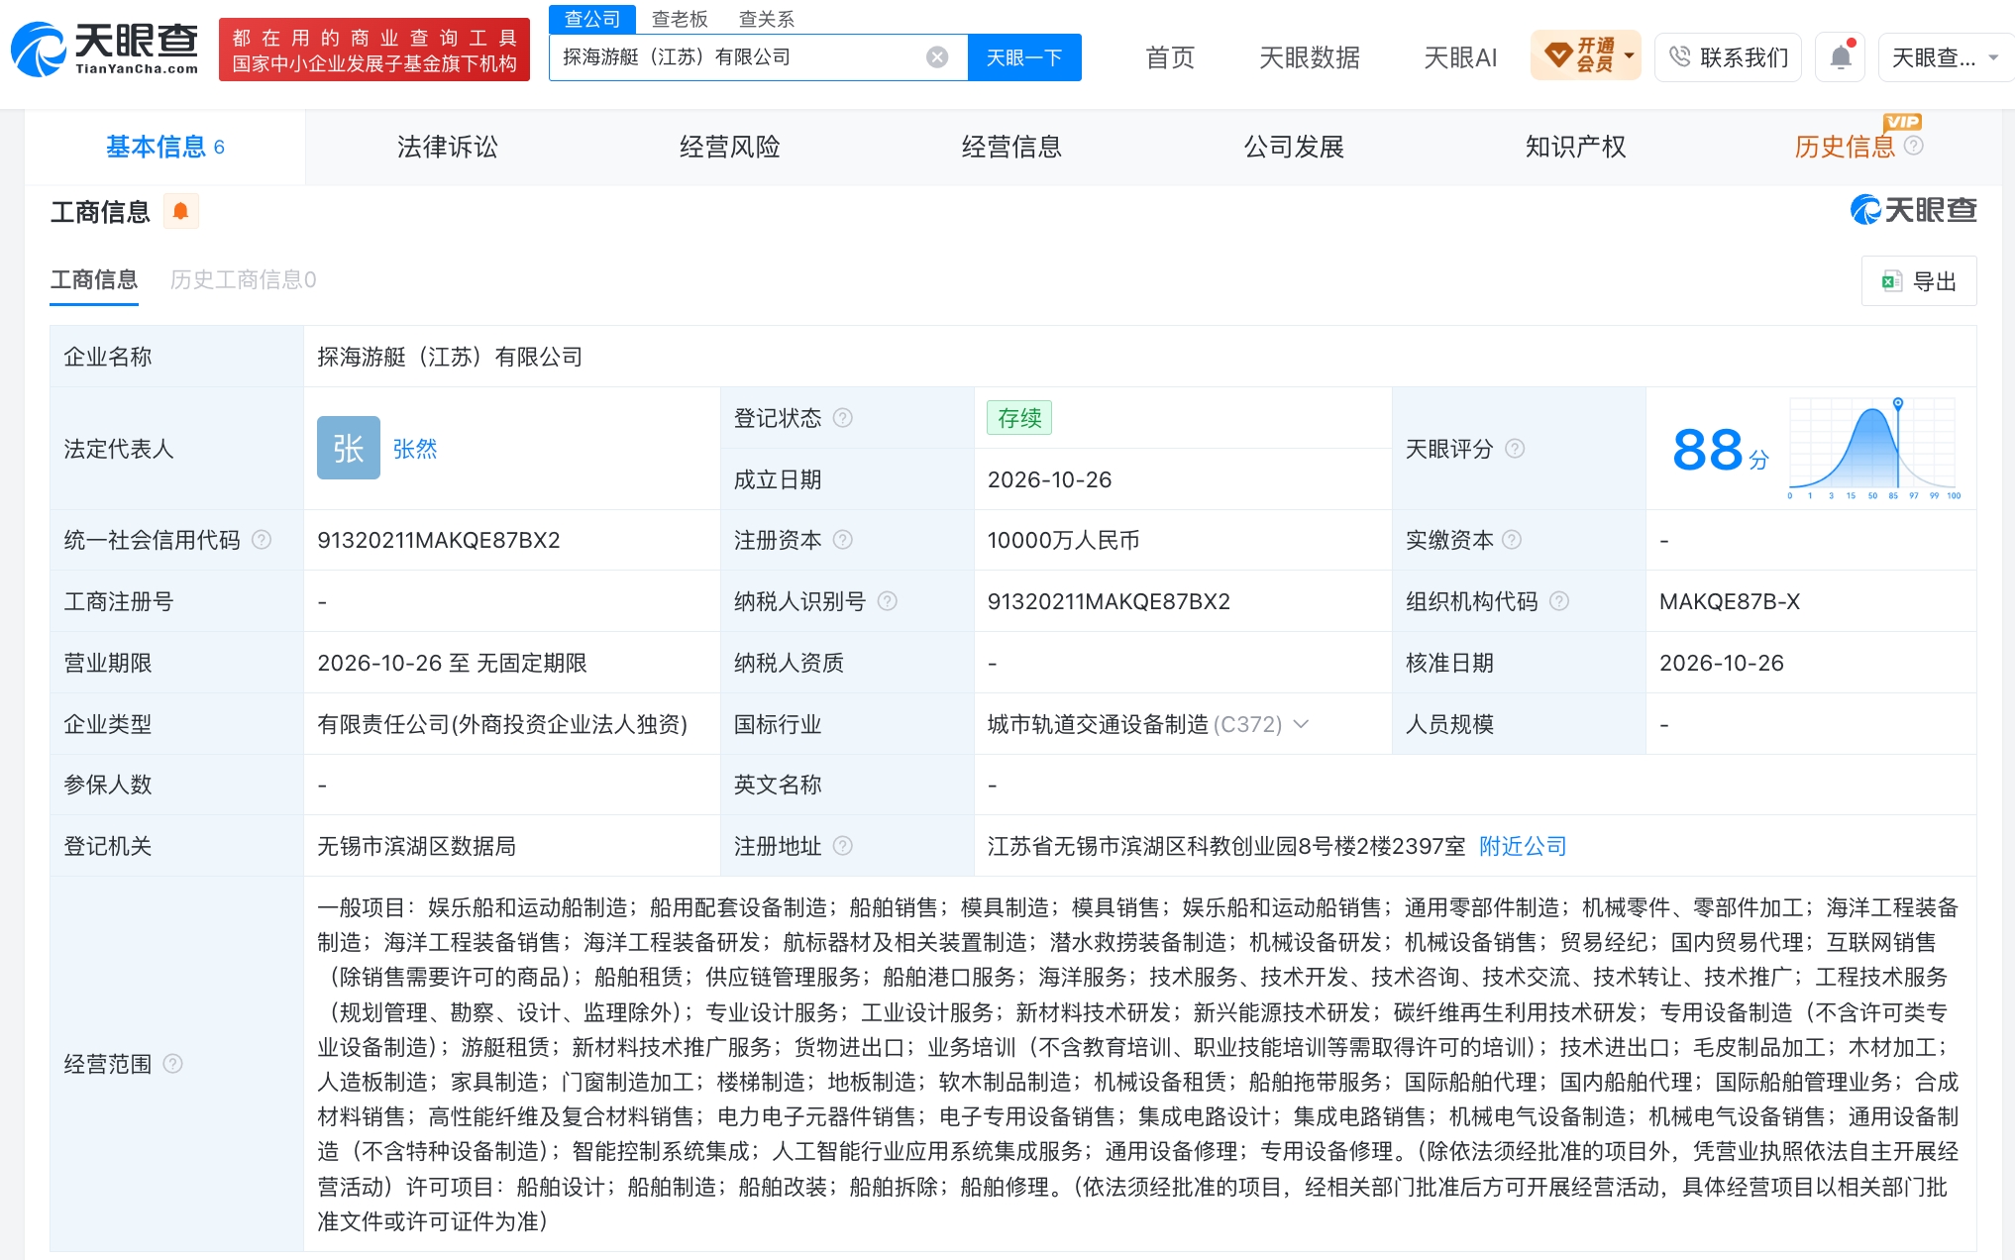The width and height of the screenshot is (2015, 1260).
Task: Open help icon next to 登记状态
Action: pos(842,418)
